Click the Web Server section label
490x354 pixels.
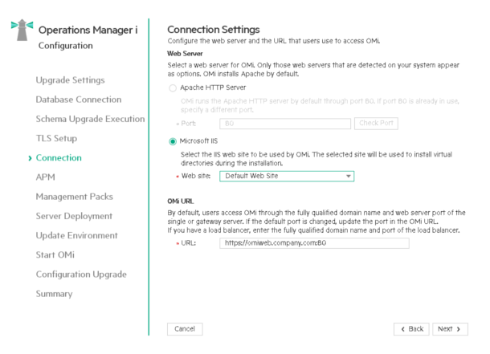185,54
